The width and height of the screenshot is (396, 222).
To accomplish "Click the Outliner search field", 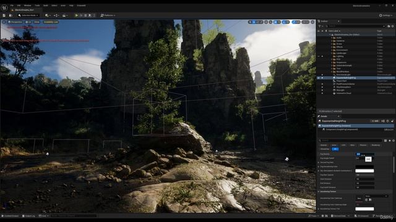I will (x=355, y=26).
